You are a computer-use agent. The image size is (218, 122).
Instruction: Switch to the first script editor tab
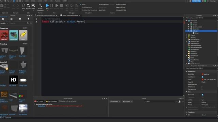tap(46, 15)
